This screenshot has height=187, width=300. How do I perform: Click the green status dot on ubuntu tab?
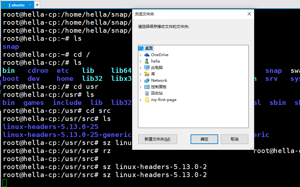click(x=5, y=5)
